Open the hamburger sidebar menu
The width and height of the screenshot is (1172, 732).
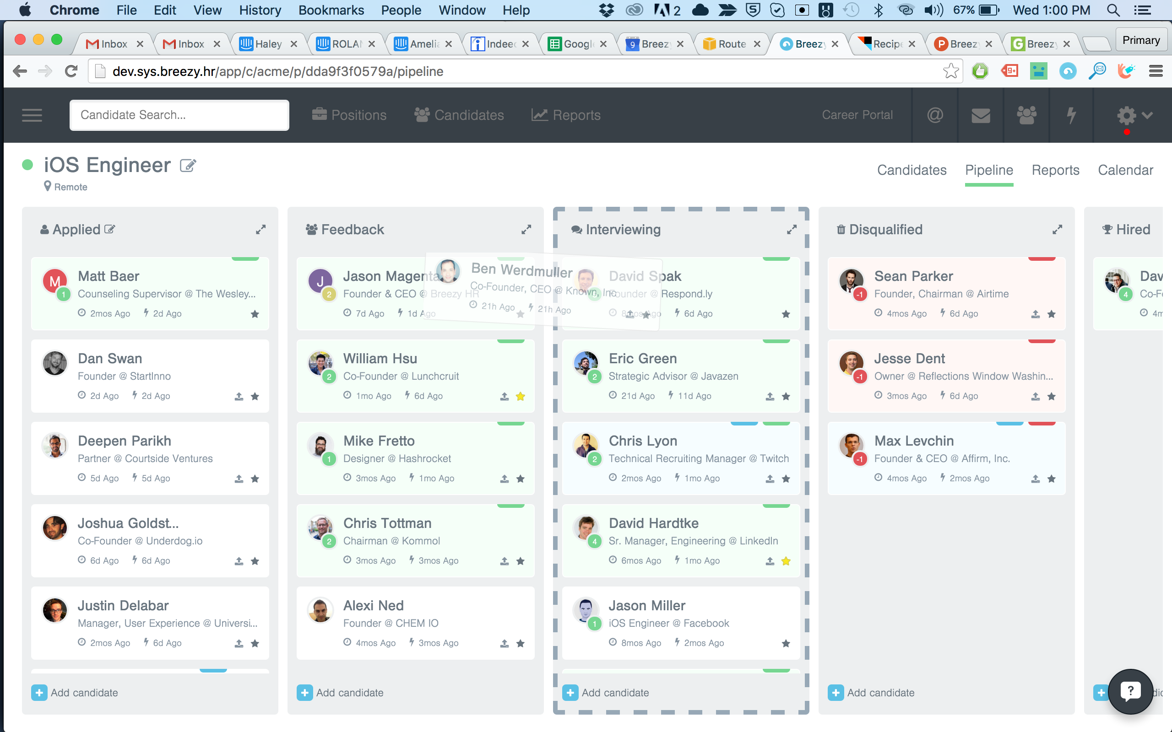pos(32,115)
